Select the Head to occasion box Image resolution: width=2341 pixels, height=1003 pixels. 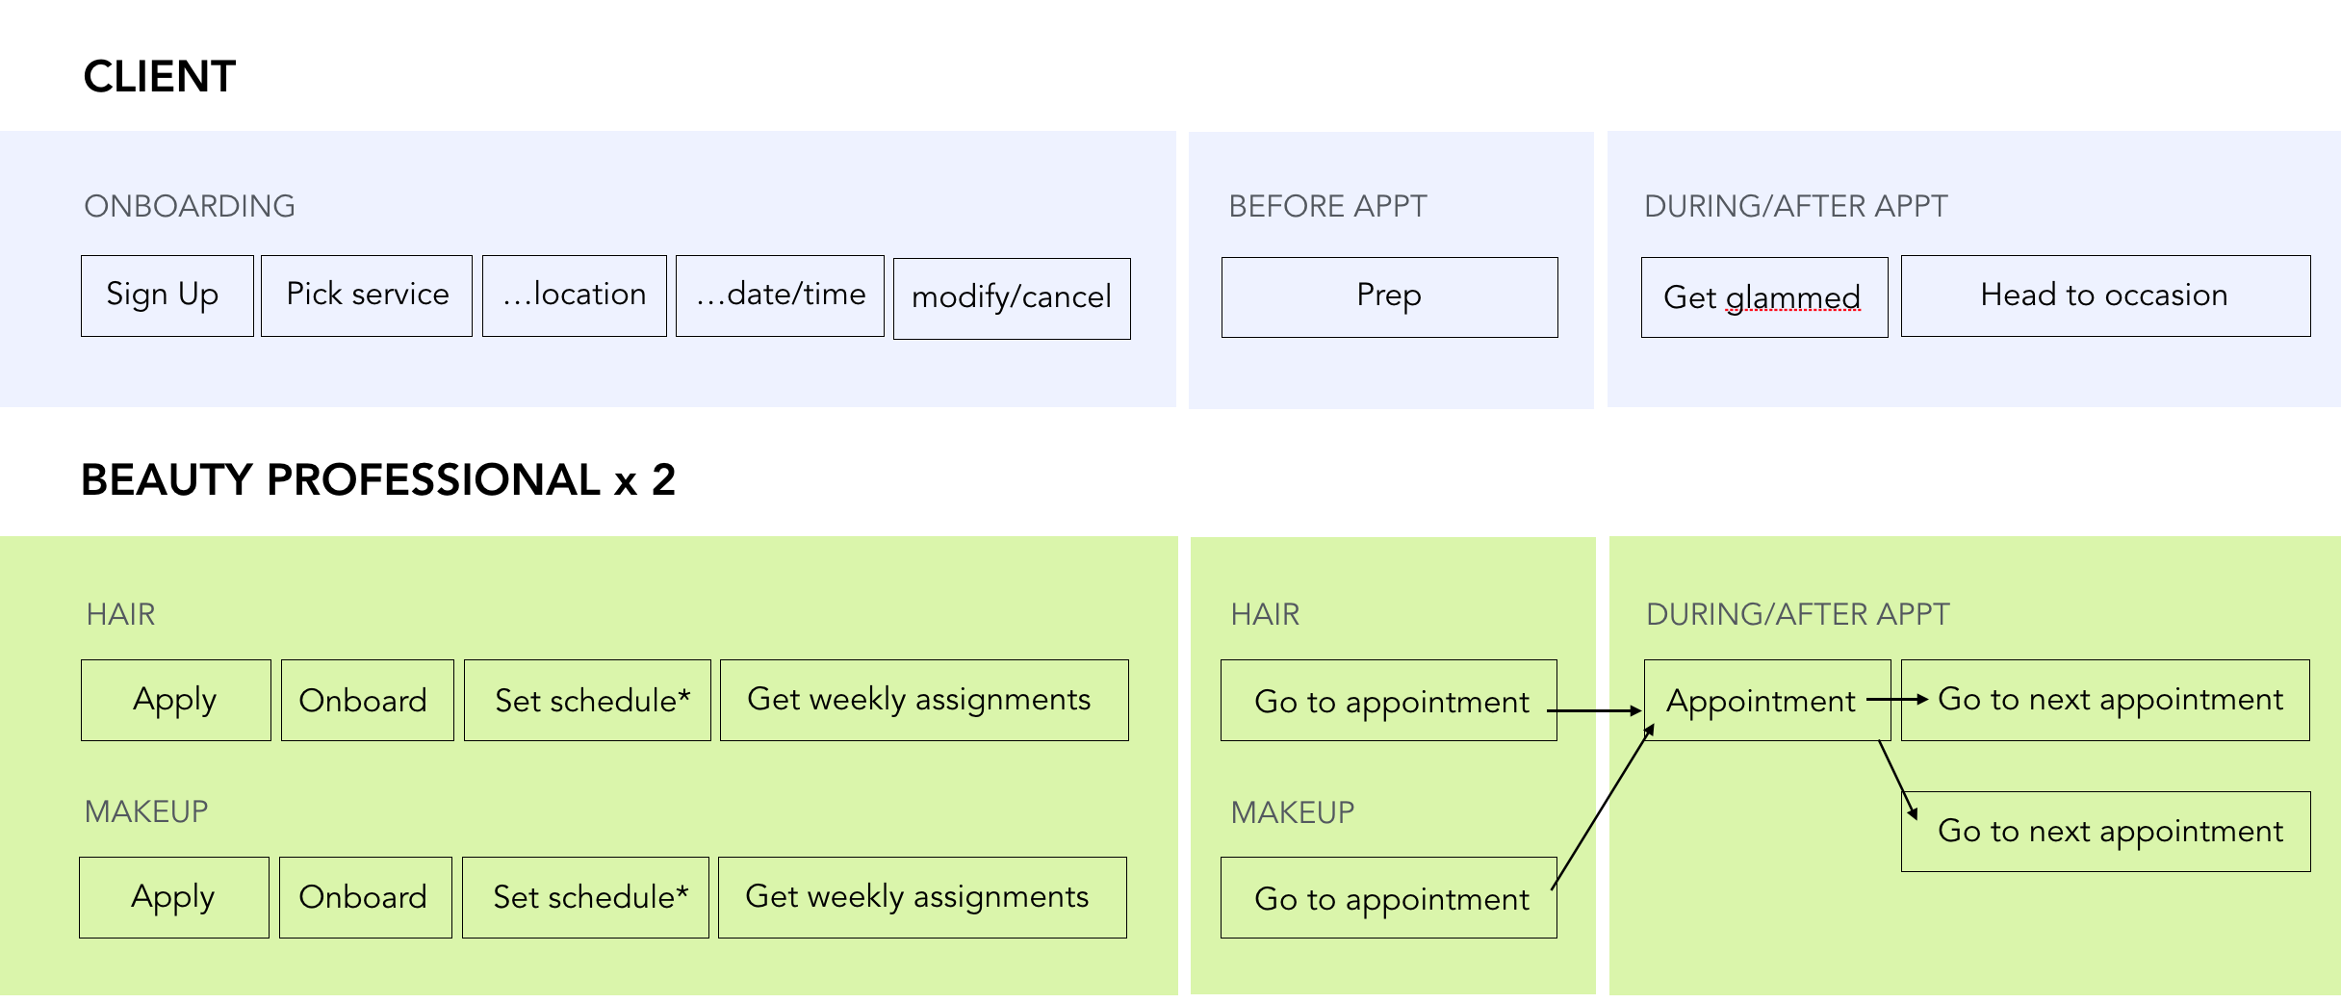click(2106, 296)
